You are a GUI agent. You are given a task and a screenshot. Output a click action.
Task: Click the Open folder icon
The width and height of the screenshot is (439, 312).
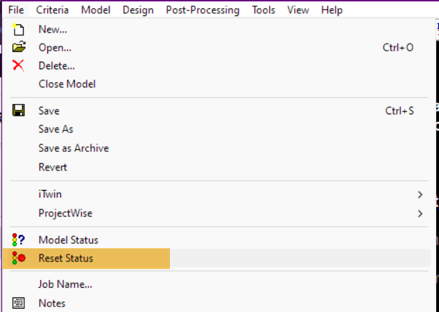(x=19, y=48)
